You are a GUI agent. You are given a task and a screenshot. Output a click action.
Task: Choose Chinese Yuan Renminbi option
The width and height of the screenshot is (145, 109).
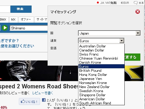101,58
